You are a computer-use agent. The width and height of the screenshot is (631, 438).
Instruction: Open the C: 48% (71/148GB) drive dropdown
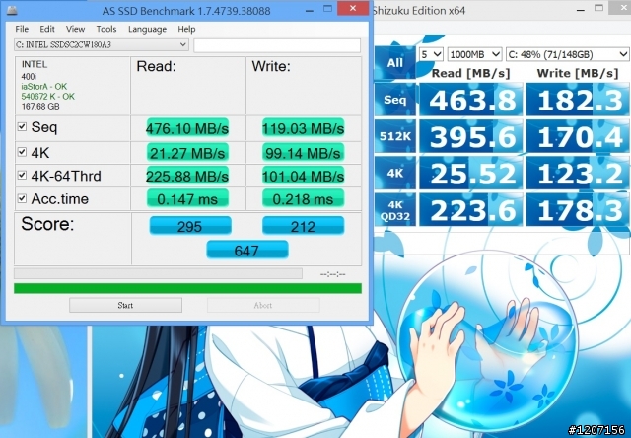(x=567, y=54)
